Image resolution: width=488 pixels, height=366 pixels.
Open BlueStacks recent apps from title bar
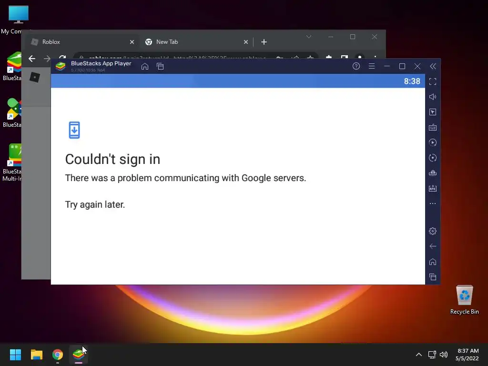pyautogui.click(x=160, y=66)
